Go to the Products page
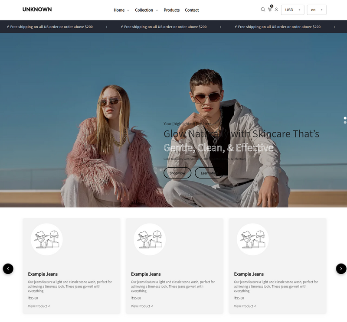347x322 pixels. point(171,10)
